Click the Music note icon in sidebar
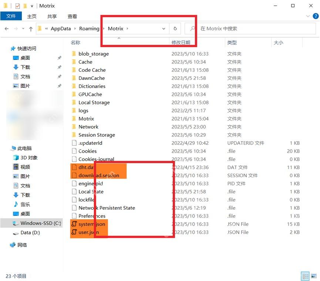 tap(16, 204)
